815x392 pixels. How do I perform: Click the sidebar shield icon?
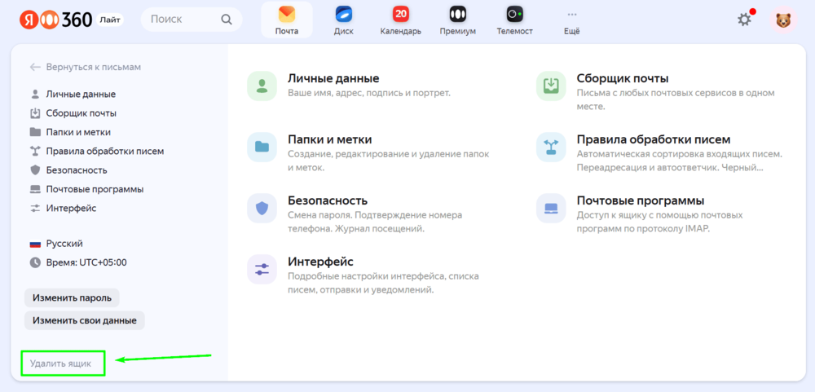click(x=35, y=170)
